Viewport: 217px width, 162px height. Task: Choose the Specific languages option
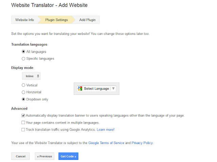tap(23, 59)
